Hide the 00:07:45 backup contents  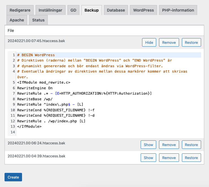pyautogui.click(x=149, y=43)
